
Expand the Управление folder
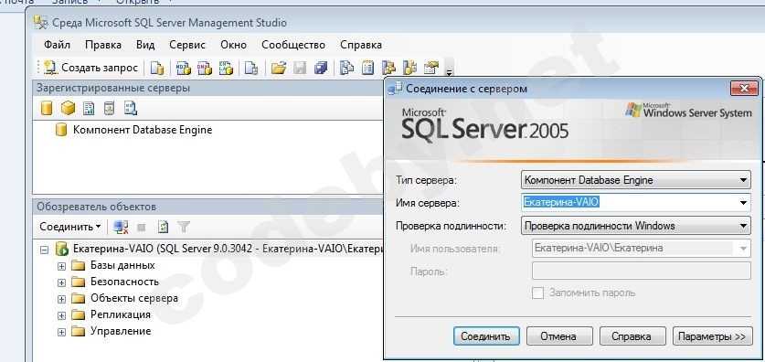pyautogui.click(x=61, y=332)
